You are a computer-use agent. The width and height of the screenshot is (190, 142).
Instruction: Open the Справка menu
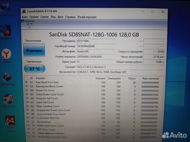[70, 17]
